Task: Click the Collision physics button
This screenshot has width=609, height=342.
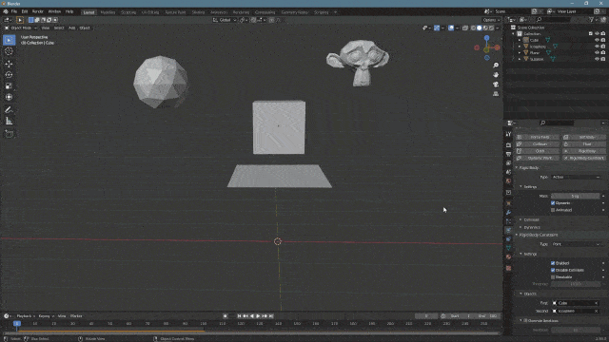Action: click(538, 143)
